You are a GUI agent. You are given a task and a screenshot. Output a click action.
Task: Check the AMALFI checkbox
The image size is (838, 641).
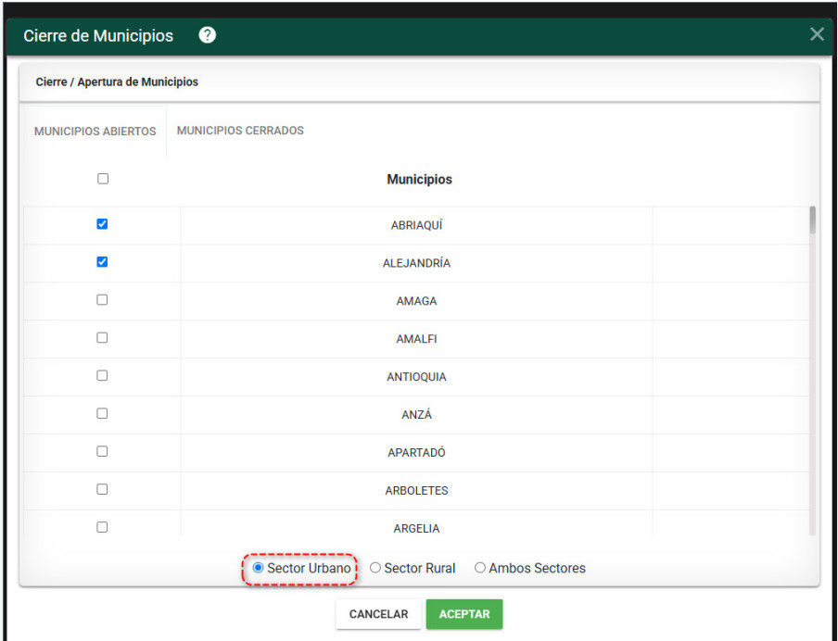pyautogui.click(x=102, y=337)
